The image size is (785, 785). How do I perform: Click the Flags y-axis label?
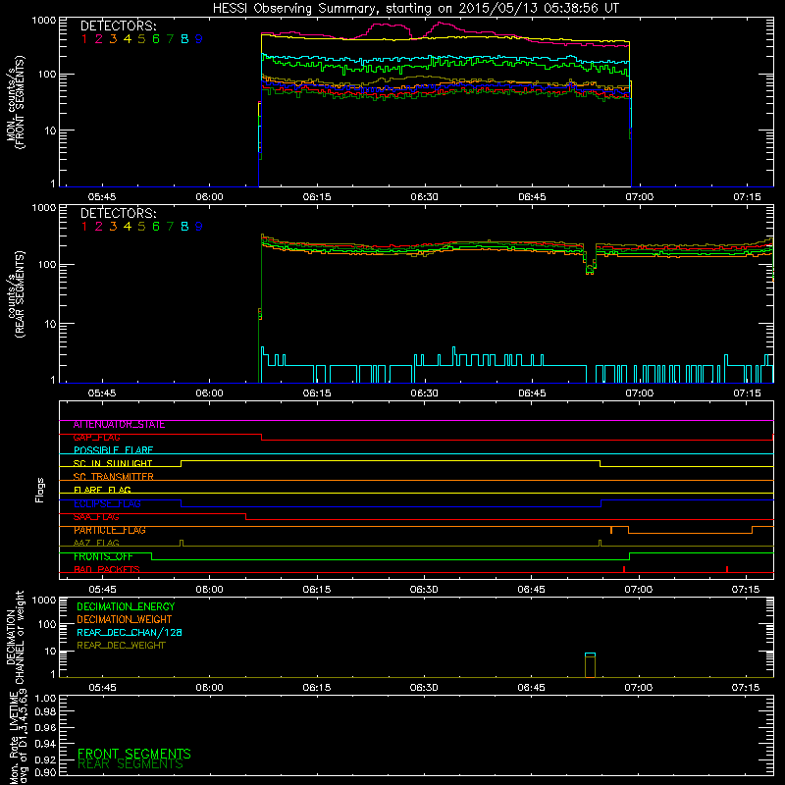[40, 490]
